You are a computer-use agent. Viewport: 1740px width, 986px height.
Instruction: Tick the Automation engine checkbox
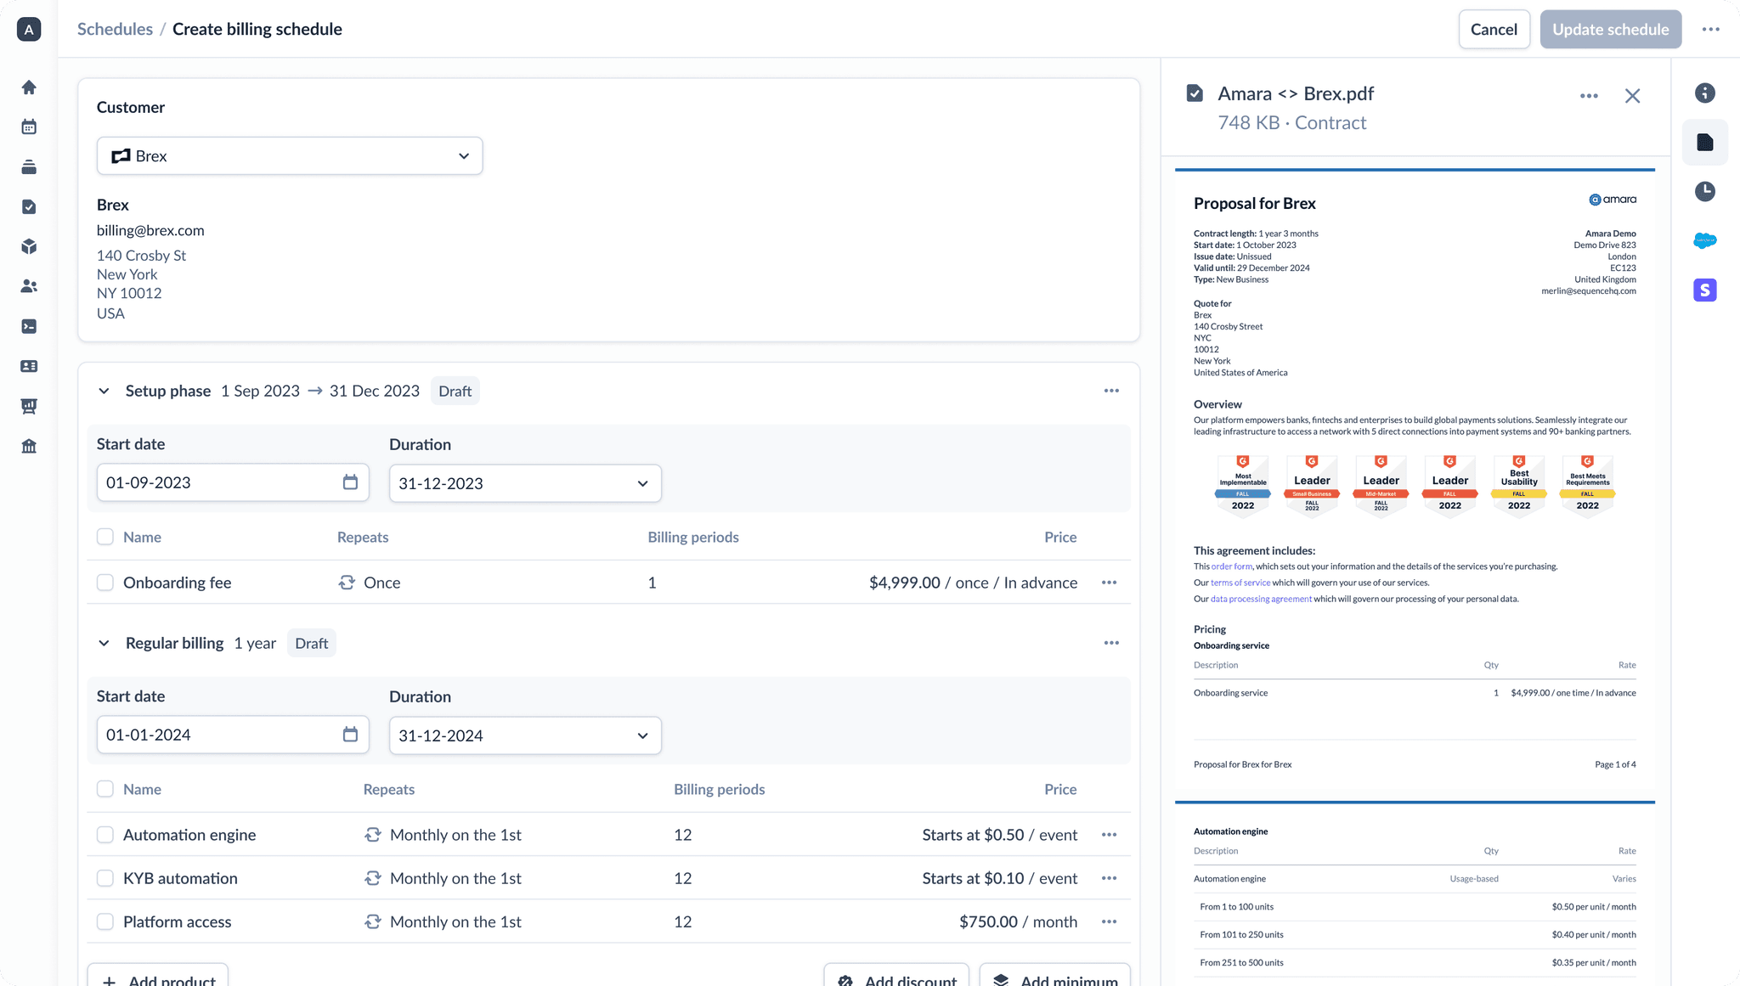point(105,835)
